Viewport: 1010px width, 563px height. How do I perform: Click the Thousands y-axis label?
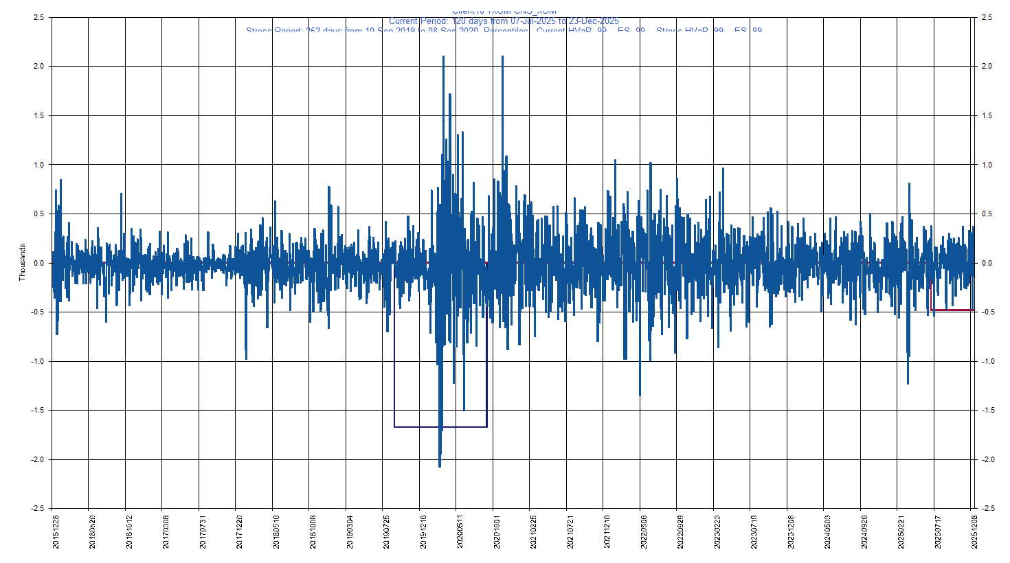[x=22, y=262]
